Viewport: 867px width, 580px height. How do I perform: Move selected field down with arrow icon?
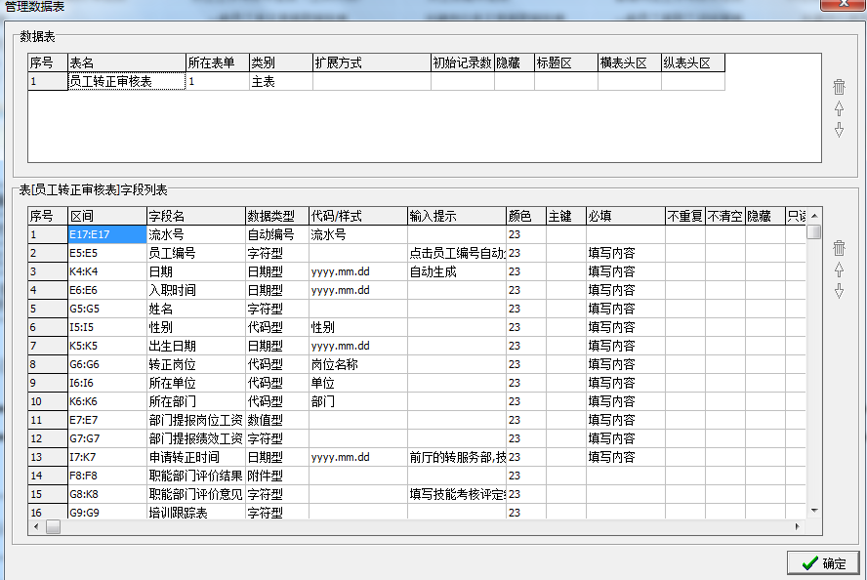click(839, 291)
